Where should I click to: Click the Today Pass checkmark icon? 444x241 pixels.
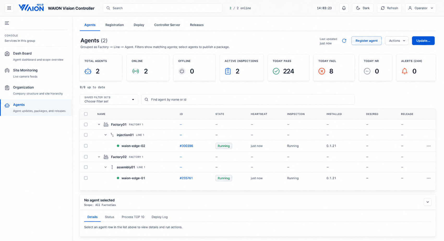pyautogui.click(x=276, y=71)
